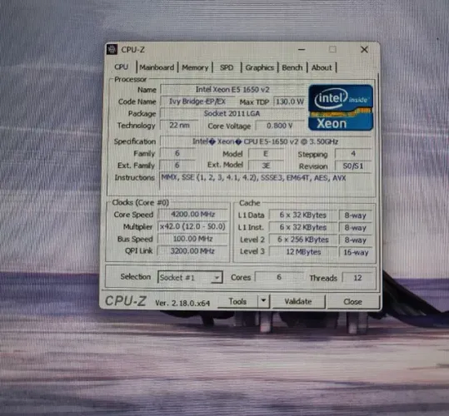Switch to the Mainboard tab
The width and height of the screenshot is (449, 416).
point(157,67)
